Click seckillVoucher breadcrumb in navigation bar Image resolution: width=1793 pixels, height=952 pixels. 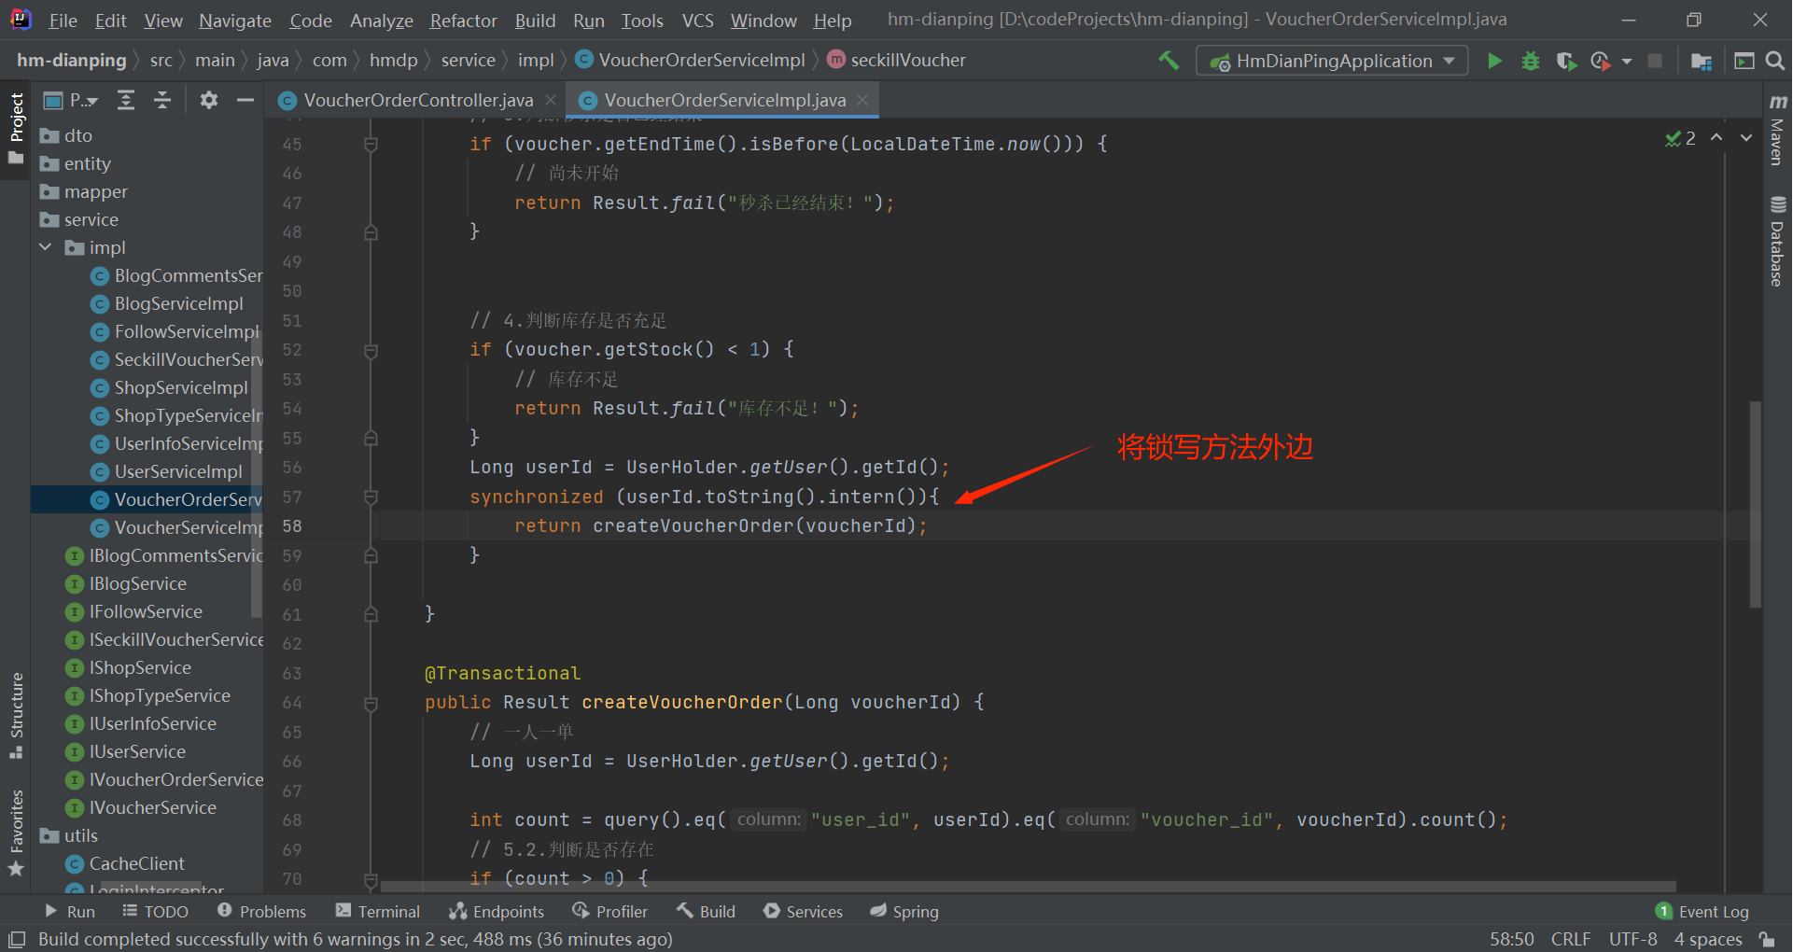point(908,60)
